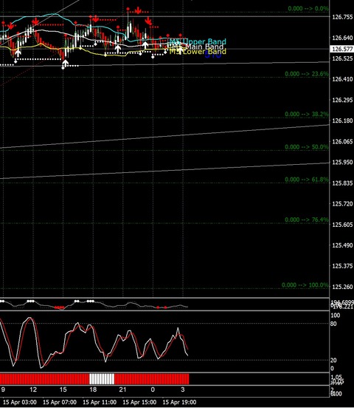The height and width of the screenshot is (408, 354).
Task: Click the 15 Apr 15:00 time label
Action: coord(139,402)
